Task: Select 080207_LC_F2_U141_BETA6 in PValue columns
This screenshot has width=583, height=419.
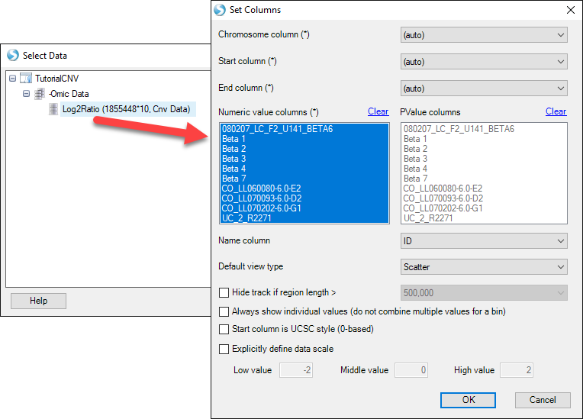Action: [x=484, y=129]
